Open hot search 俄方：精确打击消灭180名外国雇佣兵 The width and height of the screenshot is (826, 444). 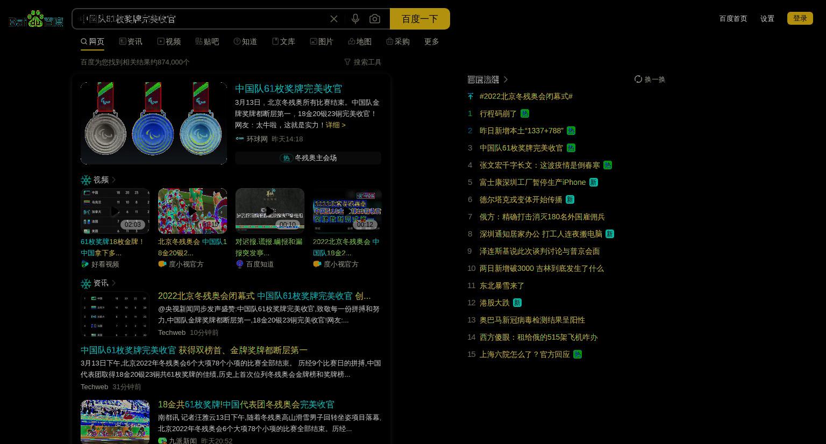pos(542,217)
